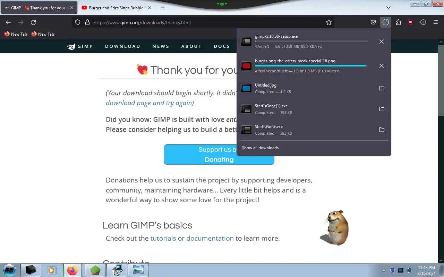This screenshot has width=444, height=277.
Task: Click the volume tray icon
Action: click(x=409, y=270)
